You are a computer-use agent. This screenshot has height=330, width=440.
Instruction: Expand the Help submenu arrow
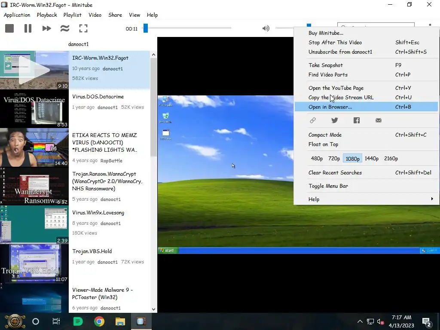tap(432, 199)
